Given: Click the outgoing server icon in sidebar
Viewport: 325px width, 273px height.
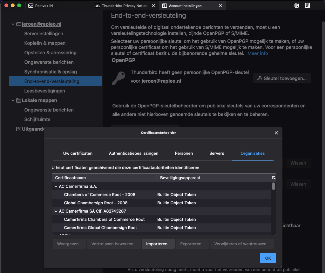Looking at the screenshot, I should click(19, 129).
